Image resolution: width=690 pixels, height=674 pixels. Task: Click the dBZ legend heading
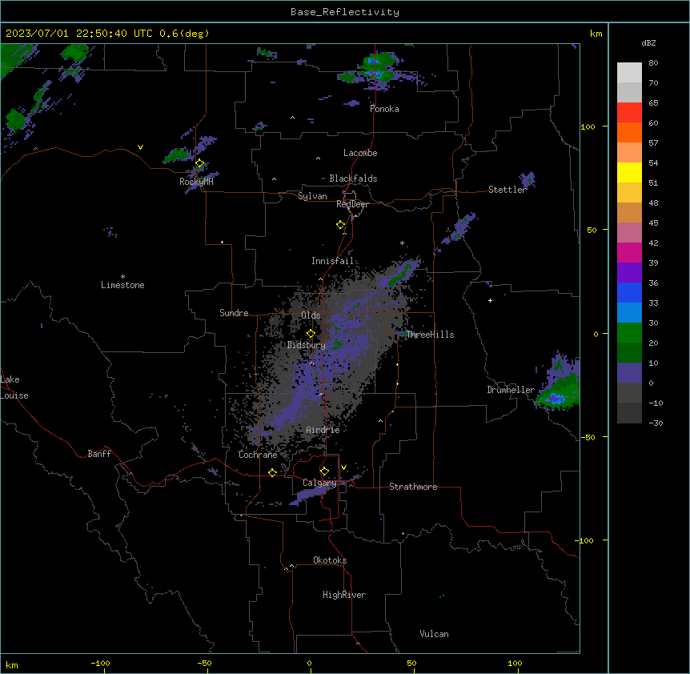[x=648, y=42]
